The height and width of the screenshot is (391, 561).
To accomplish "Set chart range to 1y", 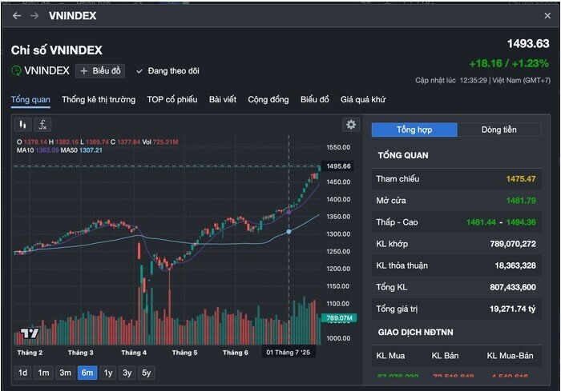I will tap(108, 373).
